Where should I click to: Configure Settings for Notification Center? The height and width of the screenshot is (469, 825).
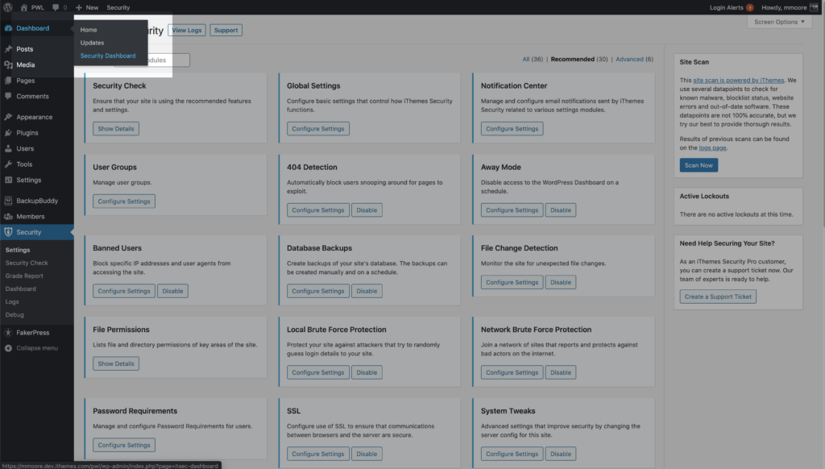coord(512,128)
